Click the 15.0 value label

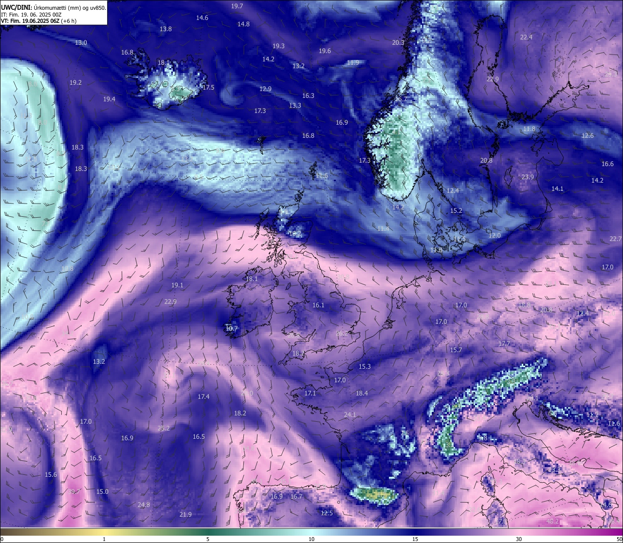pyautogui.click(x=102, y=491)
